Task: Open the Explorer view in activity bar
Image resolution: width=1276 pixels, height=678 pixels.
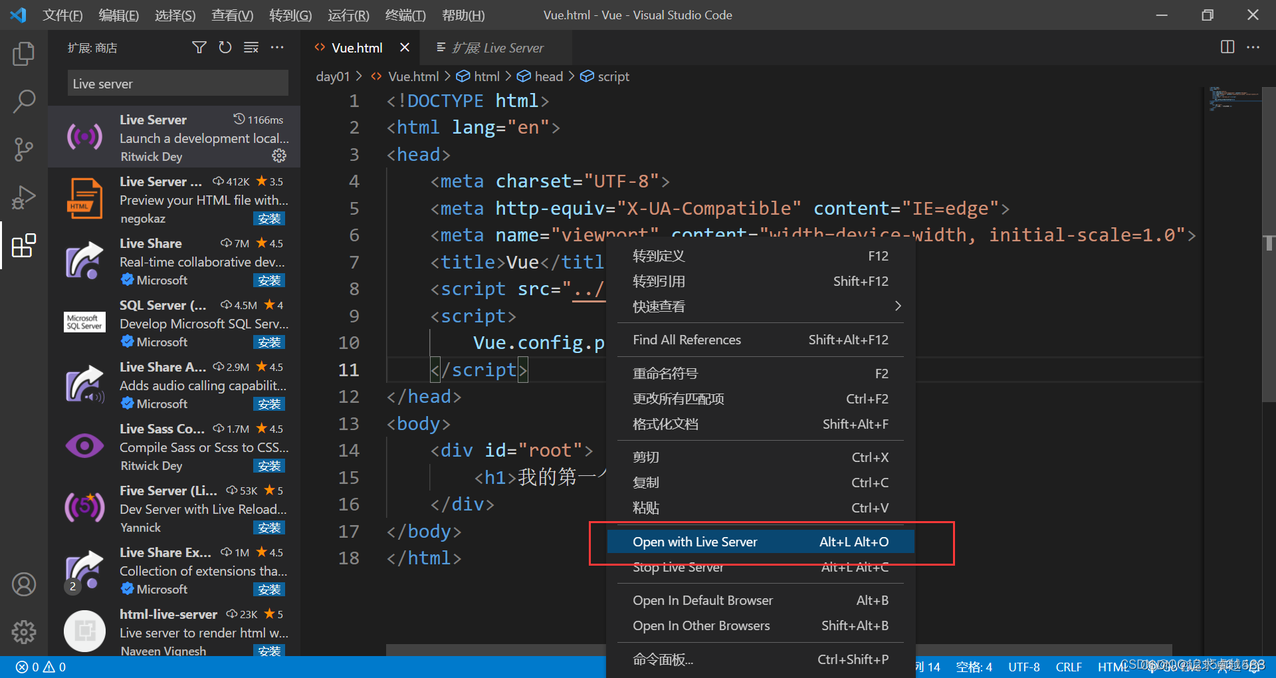Action: (24, 54)
